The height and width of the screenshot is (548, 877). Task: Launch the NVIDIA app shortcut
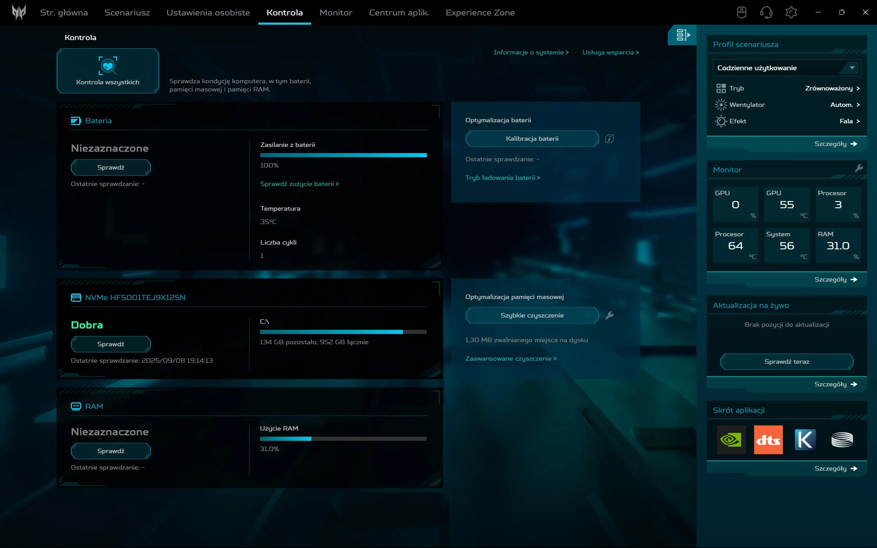click(731, 440)
